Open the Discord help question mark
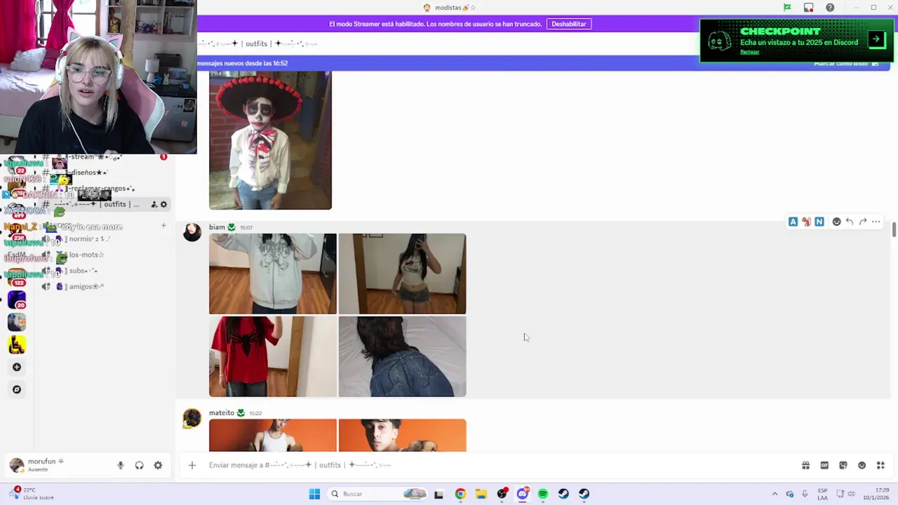 830,8
